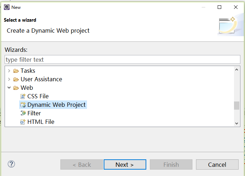
Task: Click the CSS File icon
Action: 23,96
